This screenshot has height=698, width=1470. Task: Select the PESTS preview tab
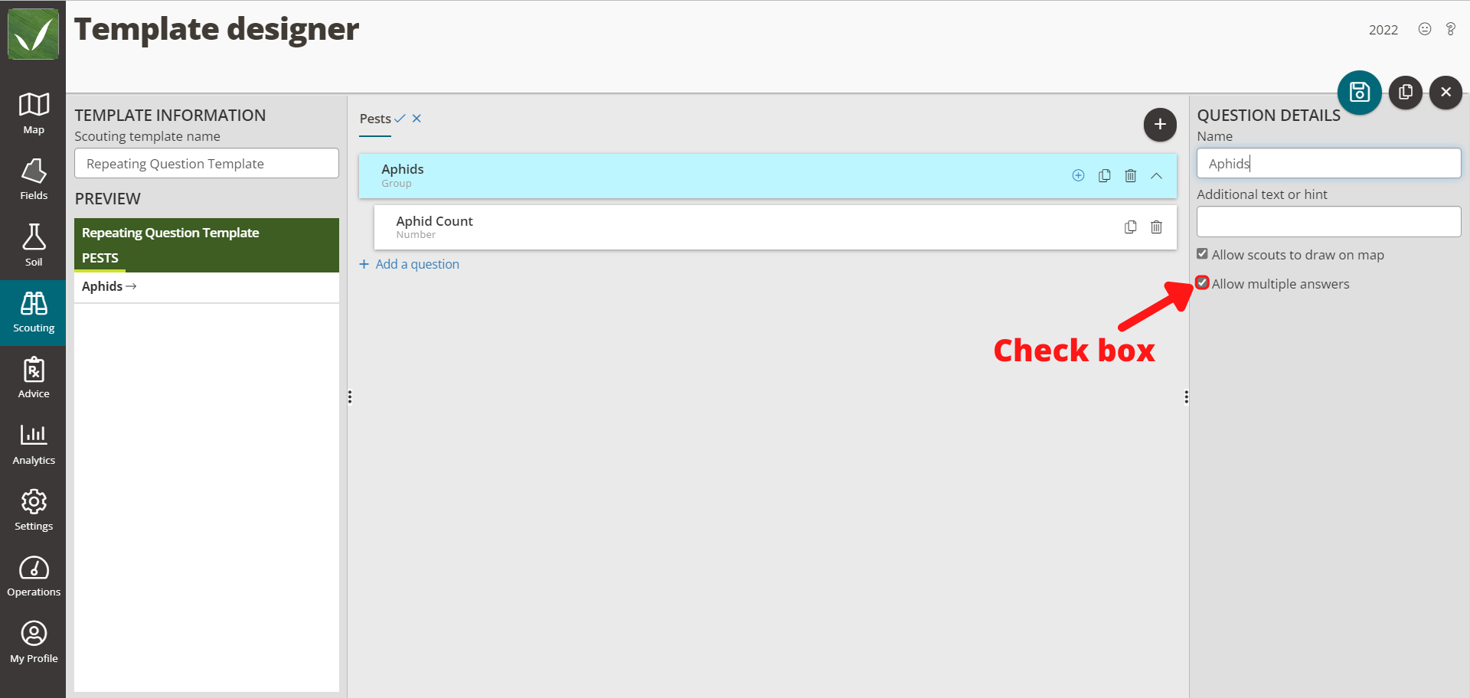(100, 258)
